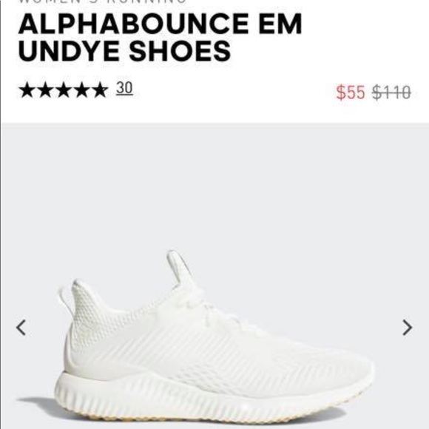Show the previous product image

[21, 328]
